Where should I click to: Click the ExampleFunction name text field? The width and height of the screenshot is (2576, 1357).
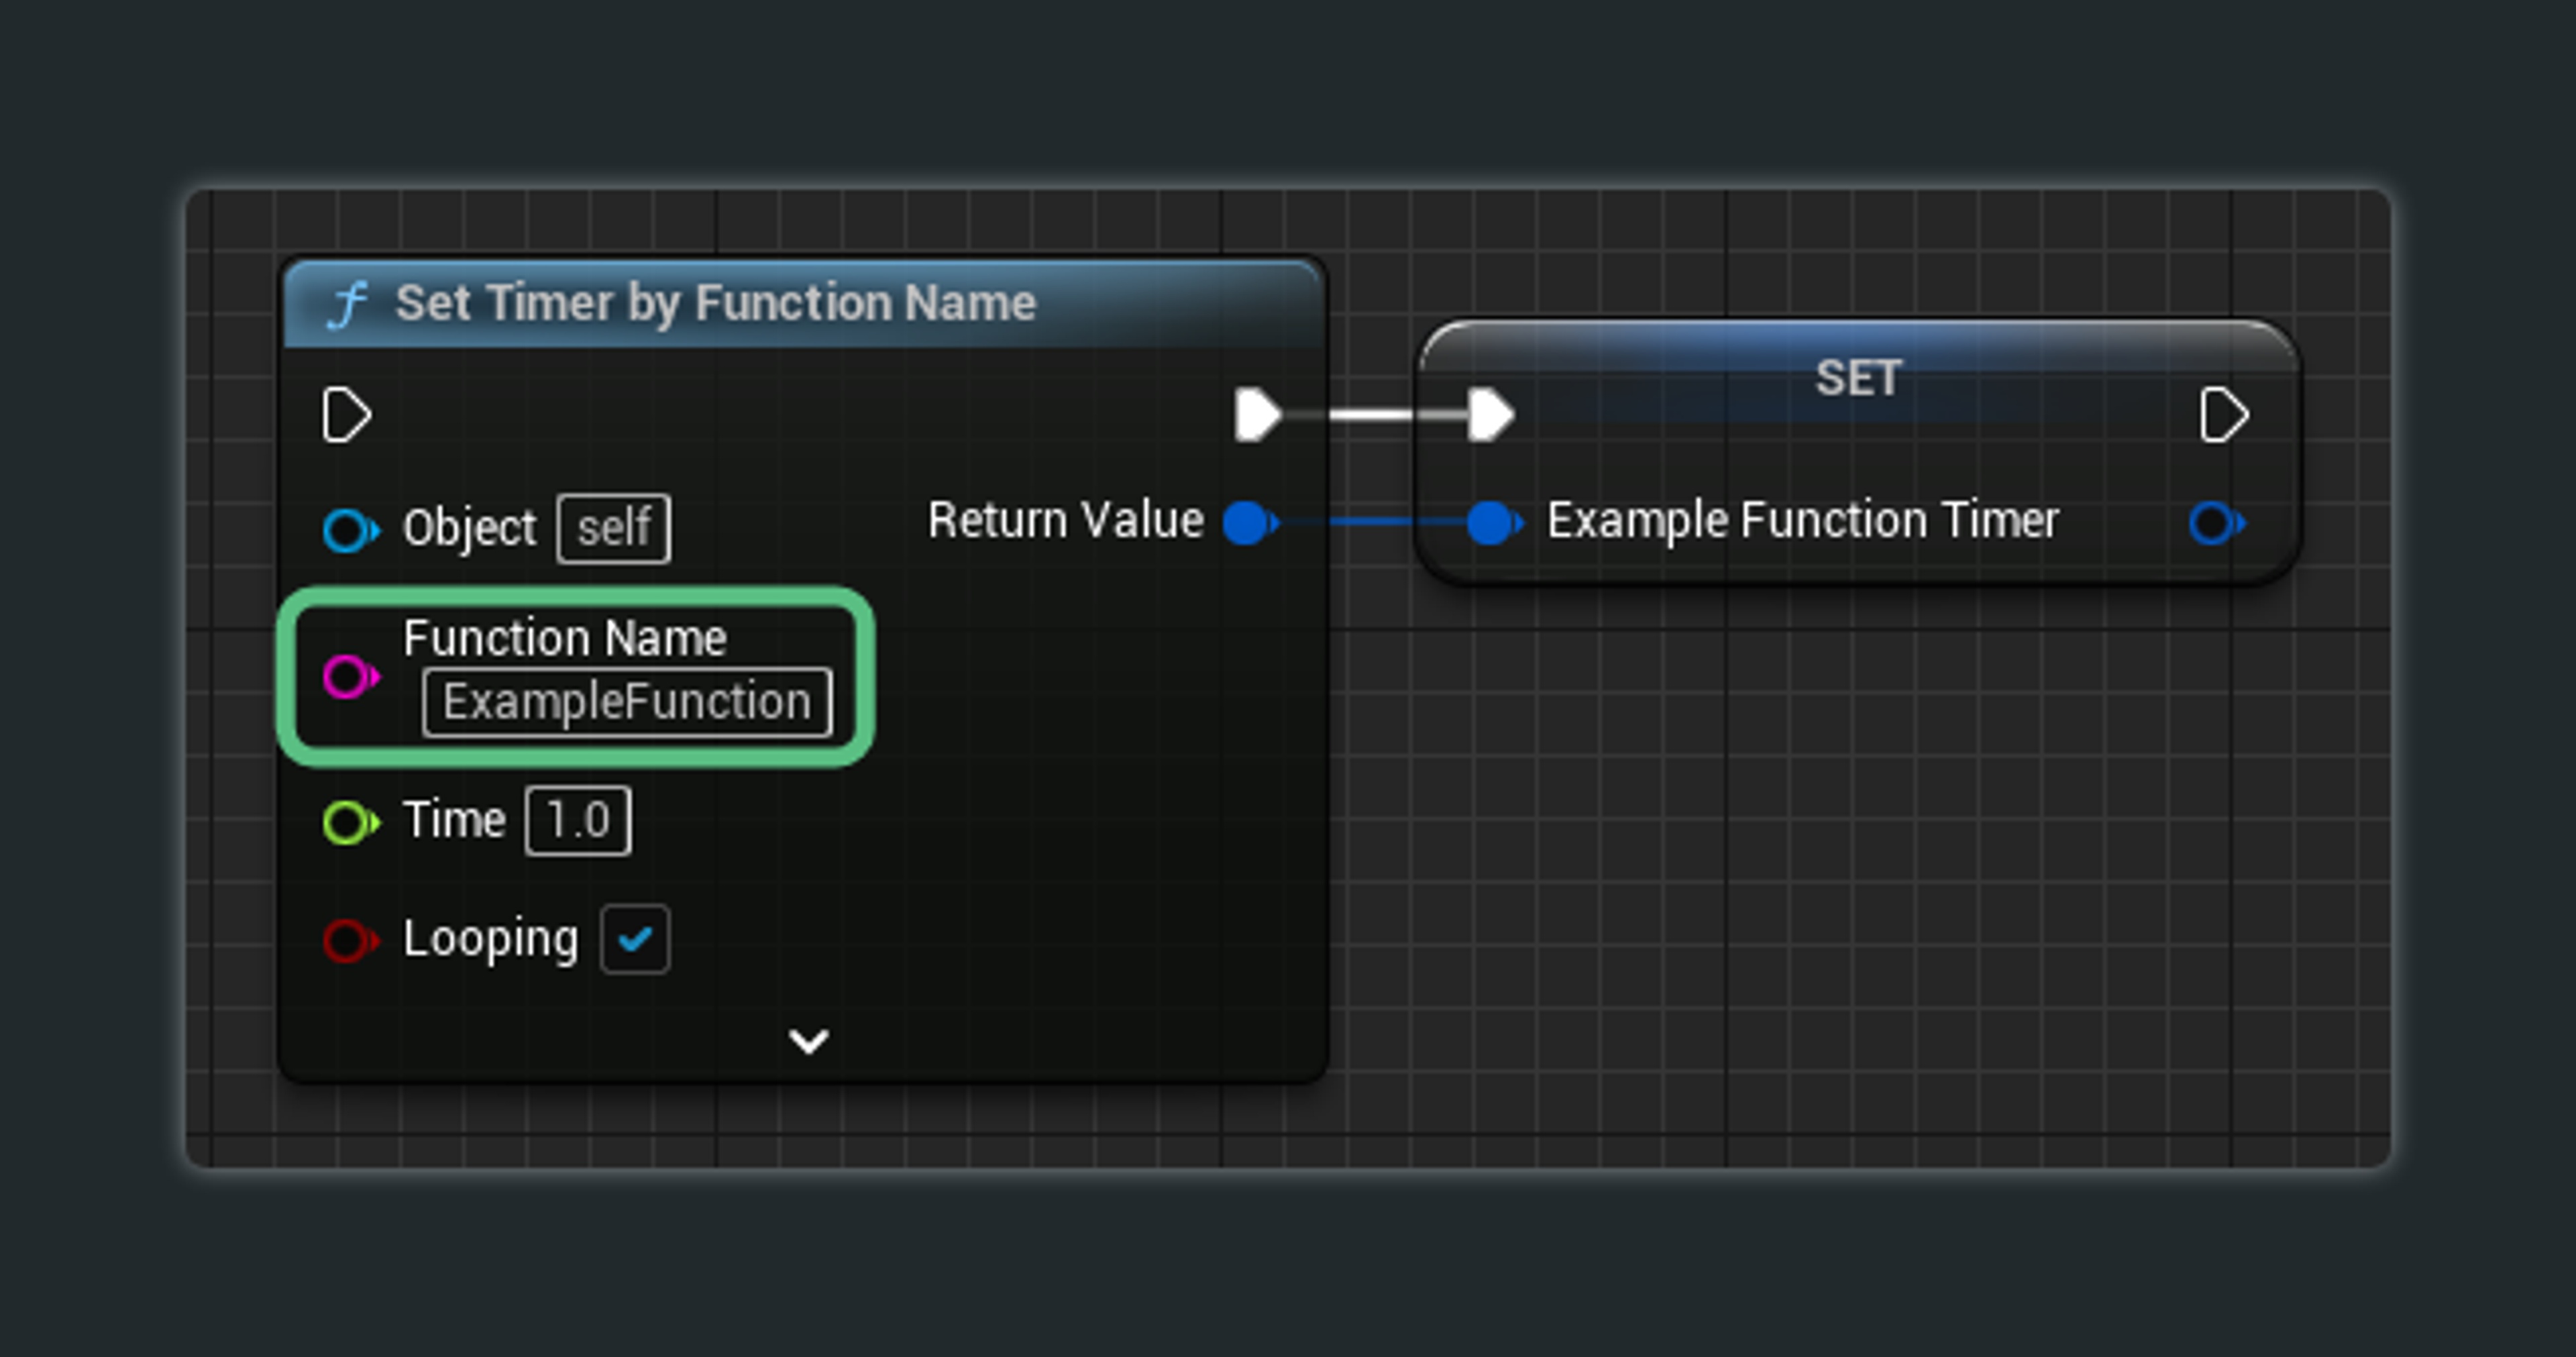coord(627,702)
